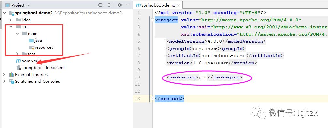The image size is (328, 128).
Task: Click the .iml file icon
Action: [18, 68]
